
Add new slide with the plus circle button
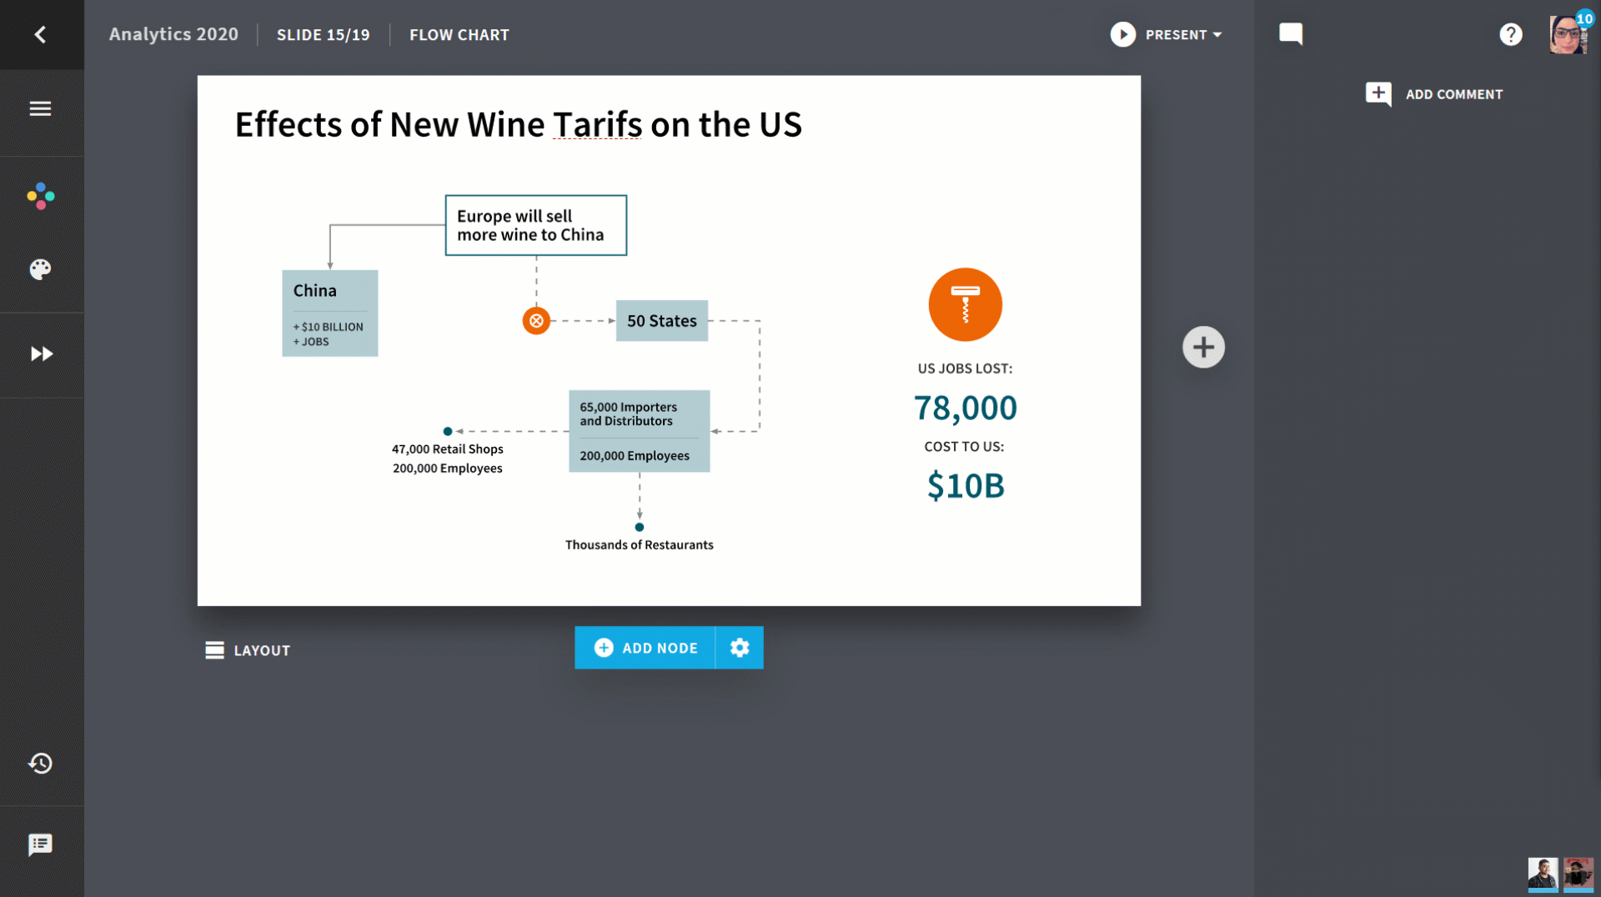(x=1203, y=347)
